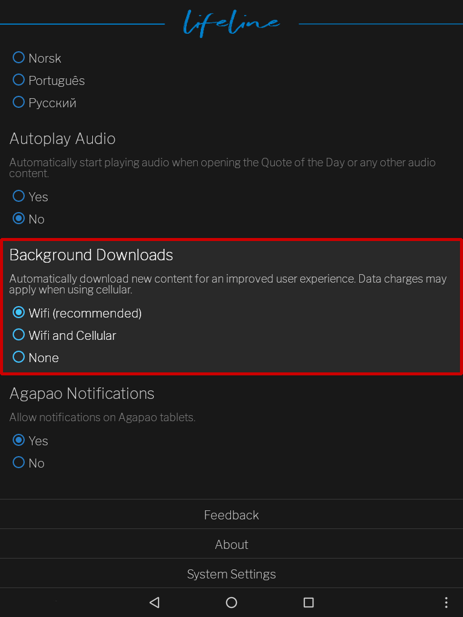Choose Русский as the language
Image resolution: width=463 pixels, height=617 pixels.
pos(45,102)
